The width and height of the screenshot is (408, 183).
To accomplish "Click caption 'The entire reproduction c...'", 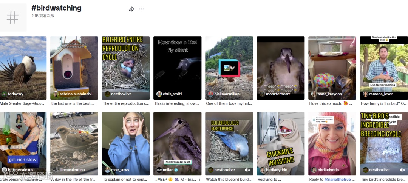I will click(x=126, y=103).
